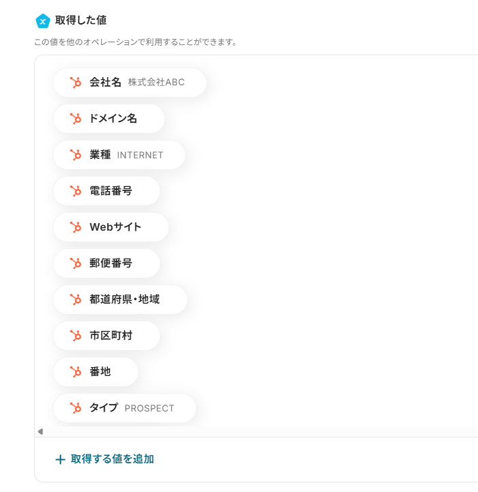The width and height of the screenshot is (478, 492).
Task: Click the HubSpot icon beside 会社名
Action: coord(75,82)
